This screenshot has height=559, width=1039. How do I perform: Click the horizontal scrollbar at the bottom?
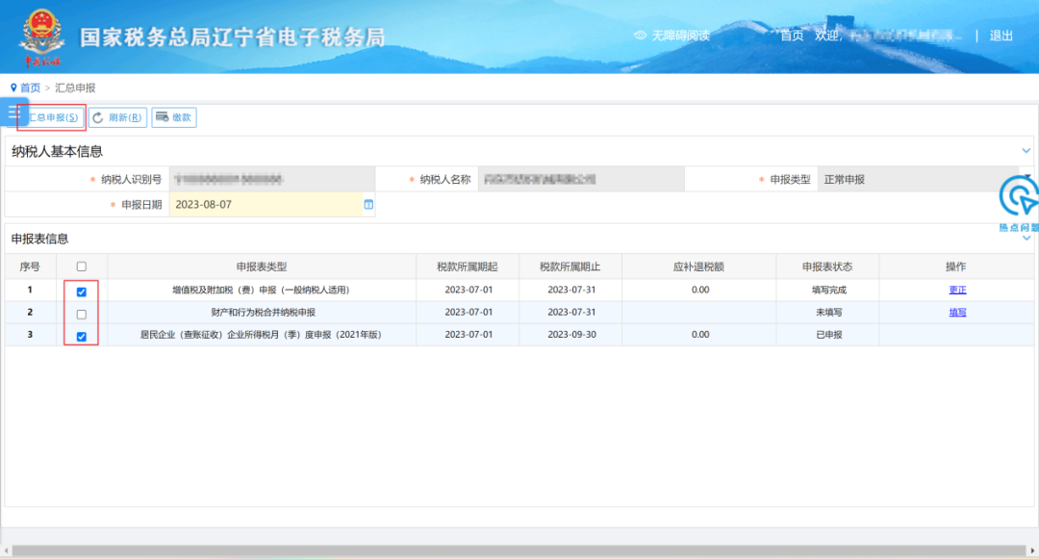pyautogui.click(x=519, y=551)
